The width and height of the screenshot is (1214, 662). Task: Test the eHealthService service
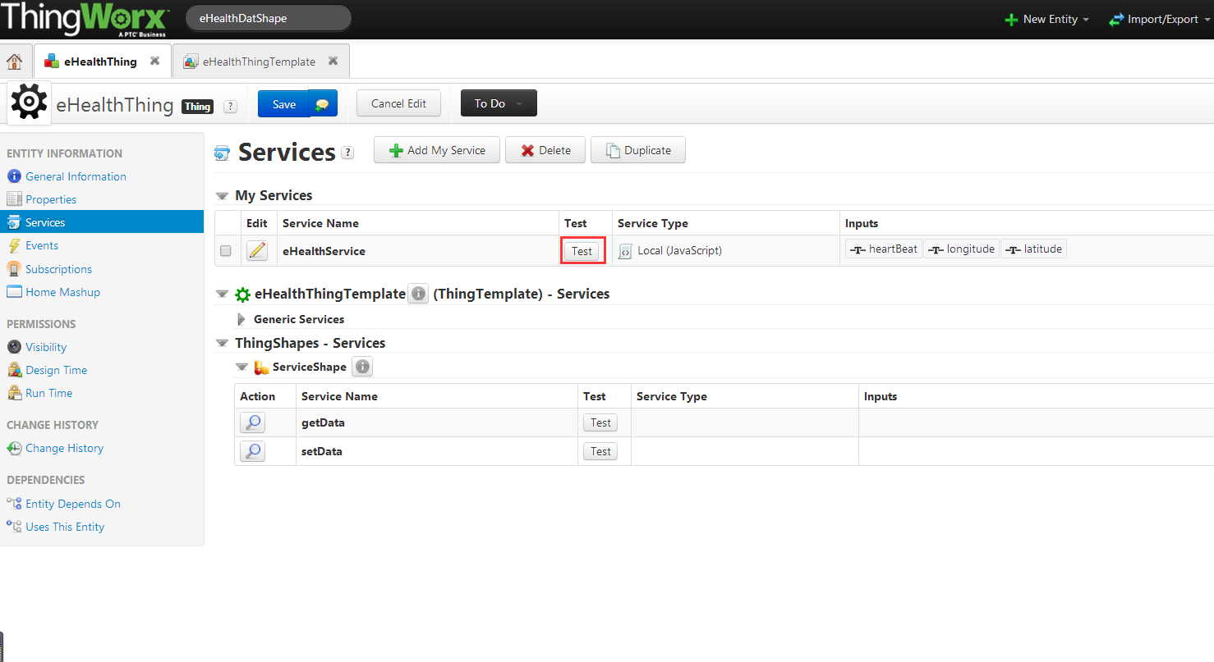click(x=582, y=251)
